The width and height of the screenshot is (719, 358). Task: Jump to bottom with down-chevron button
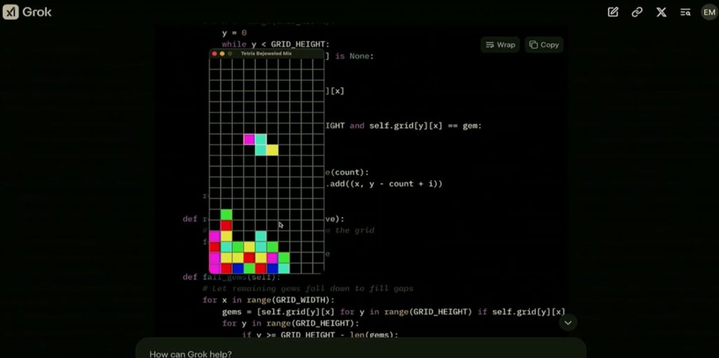coord(567,322)
